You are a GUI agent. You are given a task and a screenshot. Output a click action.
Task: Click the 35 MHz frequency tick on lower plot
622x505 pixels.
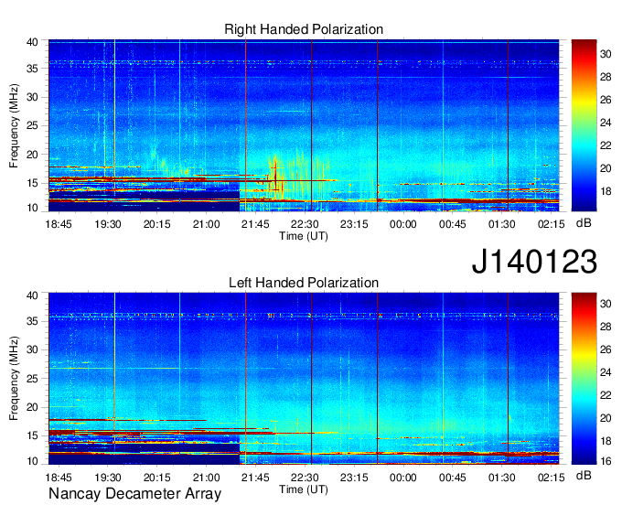coord(32,321)
